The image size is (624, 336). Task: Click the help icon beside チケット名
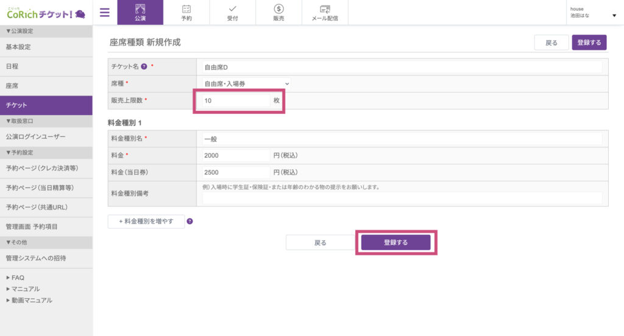coord(144,67)
